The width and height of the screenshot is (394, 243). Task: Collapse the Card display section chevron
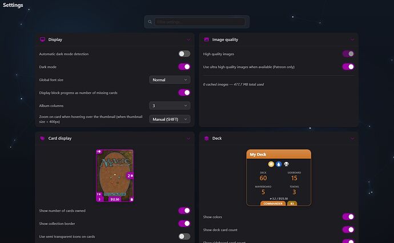coord(188,139)
